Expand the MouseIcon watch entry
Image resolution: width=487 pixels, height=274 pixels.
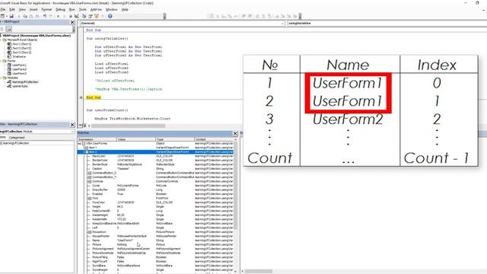(x=90, y=231)
